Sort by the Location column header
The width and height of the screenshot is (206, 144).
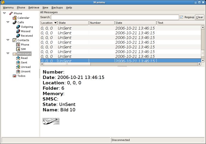(x=49, y=23)
